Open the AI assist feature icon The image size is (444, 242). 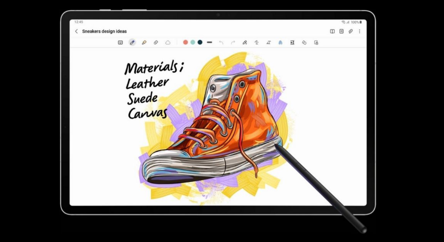(x=280, y=42)
